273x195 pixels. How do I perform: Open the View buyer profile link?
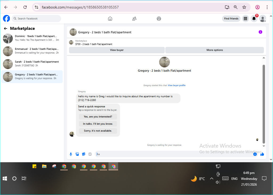tap(176, 85)
